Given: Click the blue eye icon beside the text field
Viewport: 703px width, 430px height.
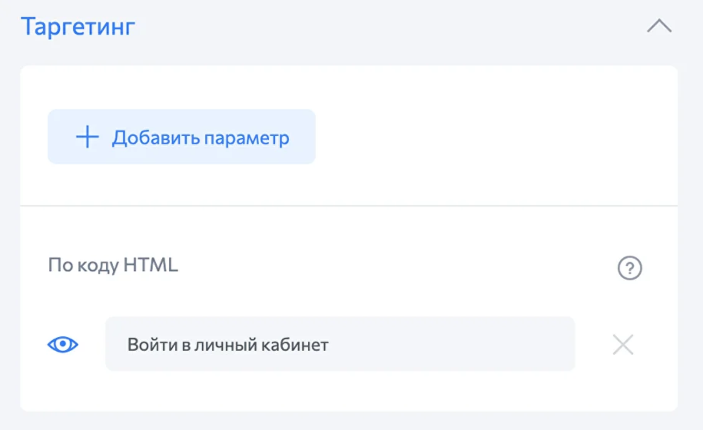Looking at the screenshot, I should tap(63, 344).
